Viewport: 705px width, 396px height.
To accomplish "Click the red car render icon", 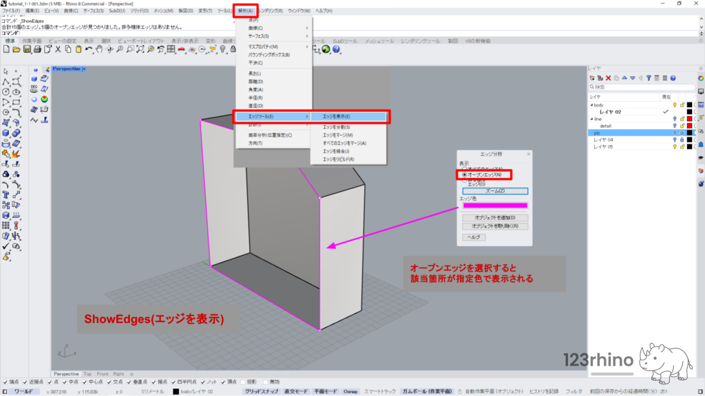I will click(181, 49).
